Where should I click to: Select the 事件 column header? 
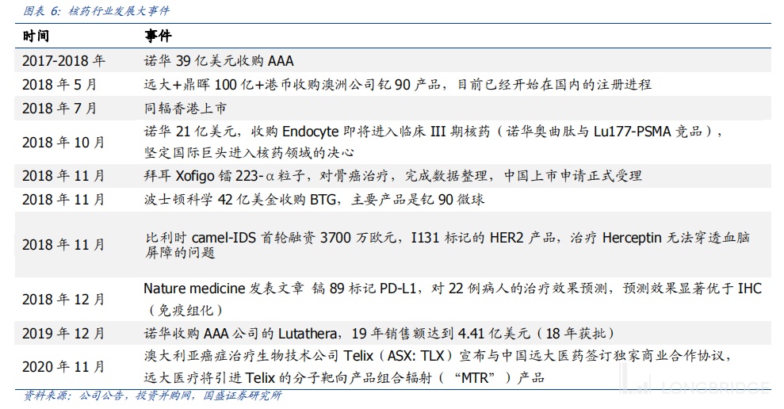click(x=158, y=36)
